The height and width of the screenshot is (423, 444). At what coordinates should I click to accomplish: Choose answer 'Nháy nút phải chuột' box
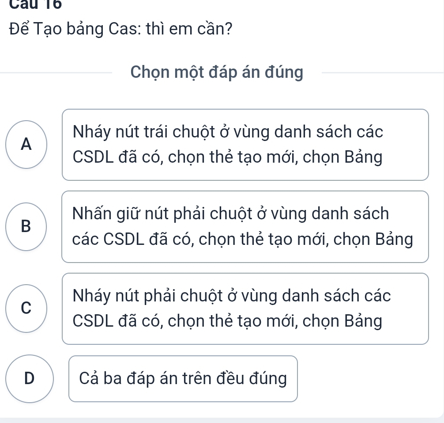[x=245, y=309]
